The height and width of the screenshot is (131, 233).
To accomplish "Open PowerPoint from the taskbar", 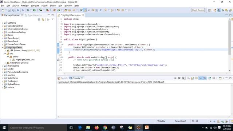I will (147, 128).
